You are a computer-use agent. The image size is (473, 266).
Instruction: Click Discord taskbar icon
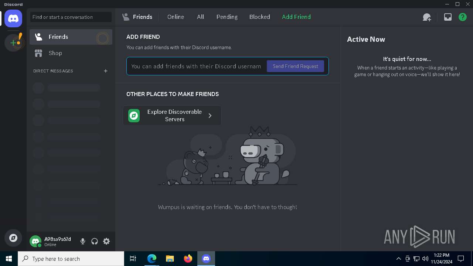[x=206, y=259]
